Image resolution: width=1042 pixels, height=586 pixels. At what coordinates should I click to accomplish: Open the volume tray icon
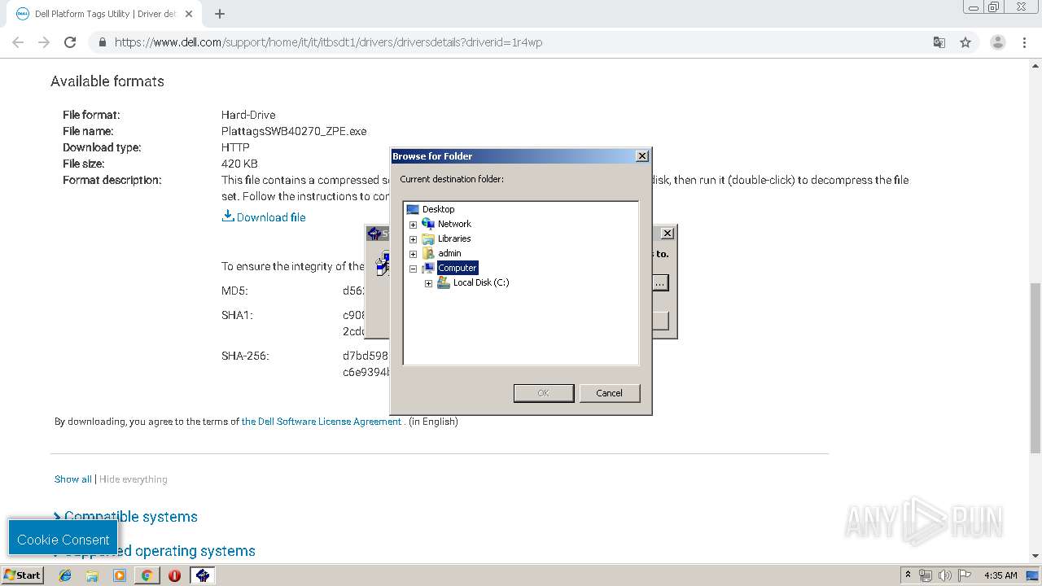pyautogui.click(x=945, y=575)
